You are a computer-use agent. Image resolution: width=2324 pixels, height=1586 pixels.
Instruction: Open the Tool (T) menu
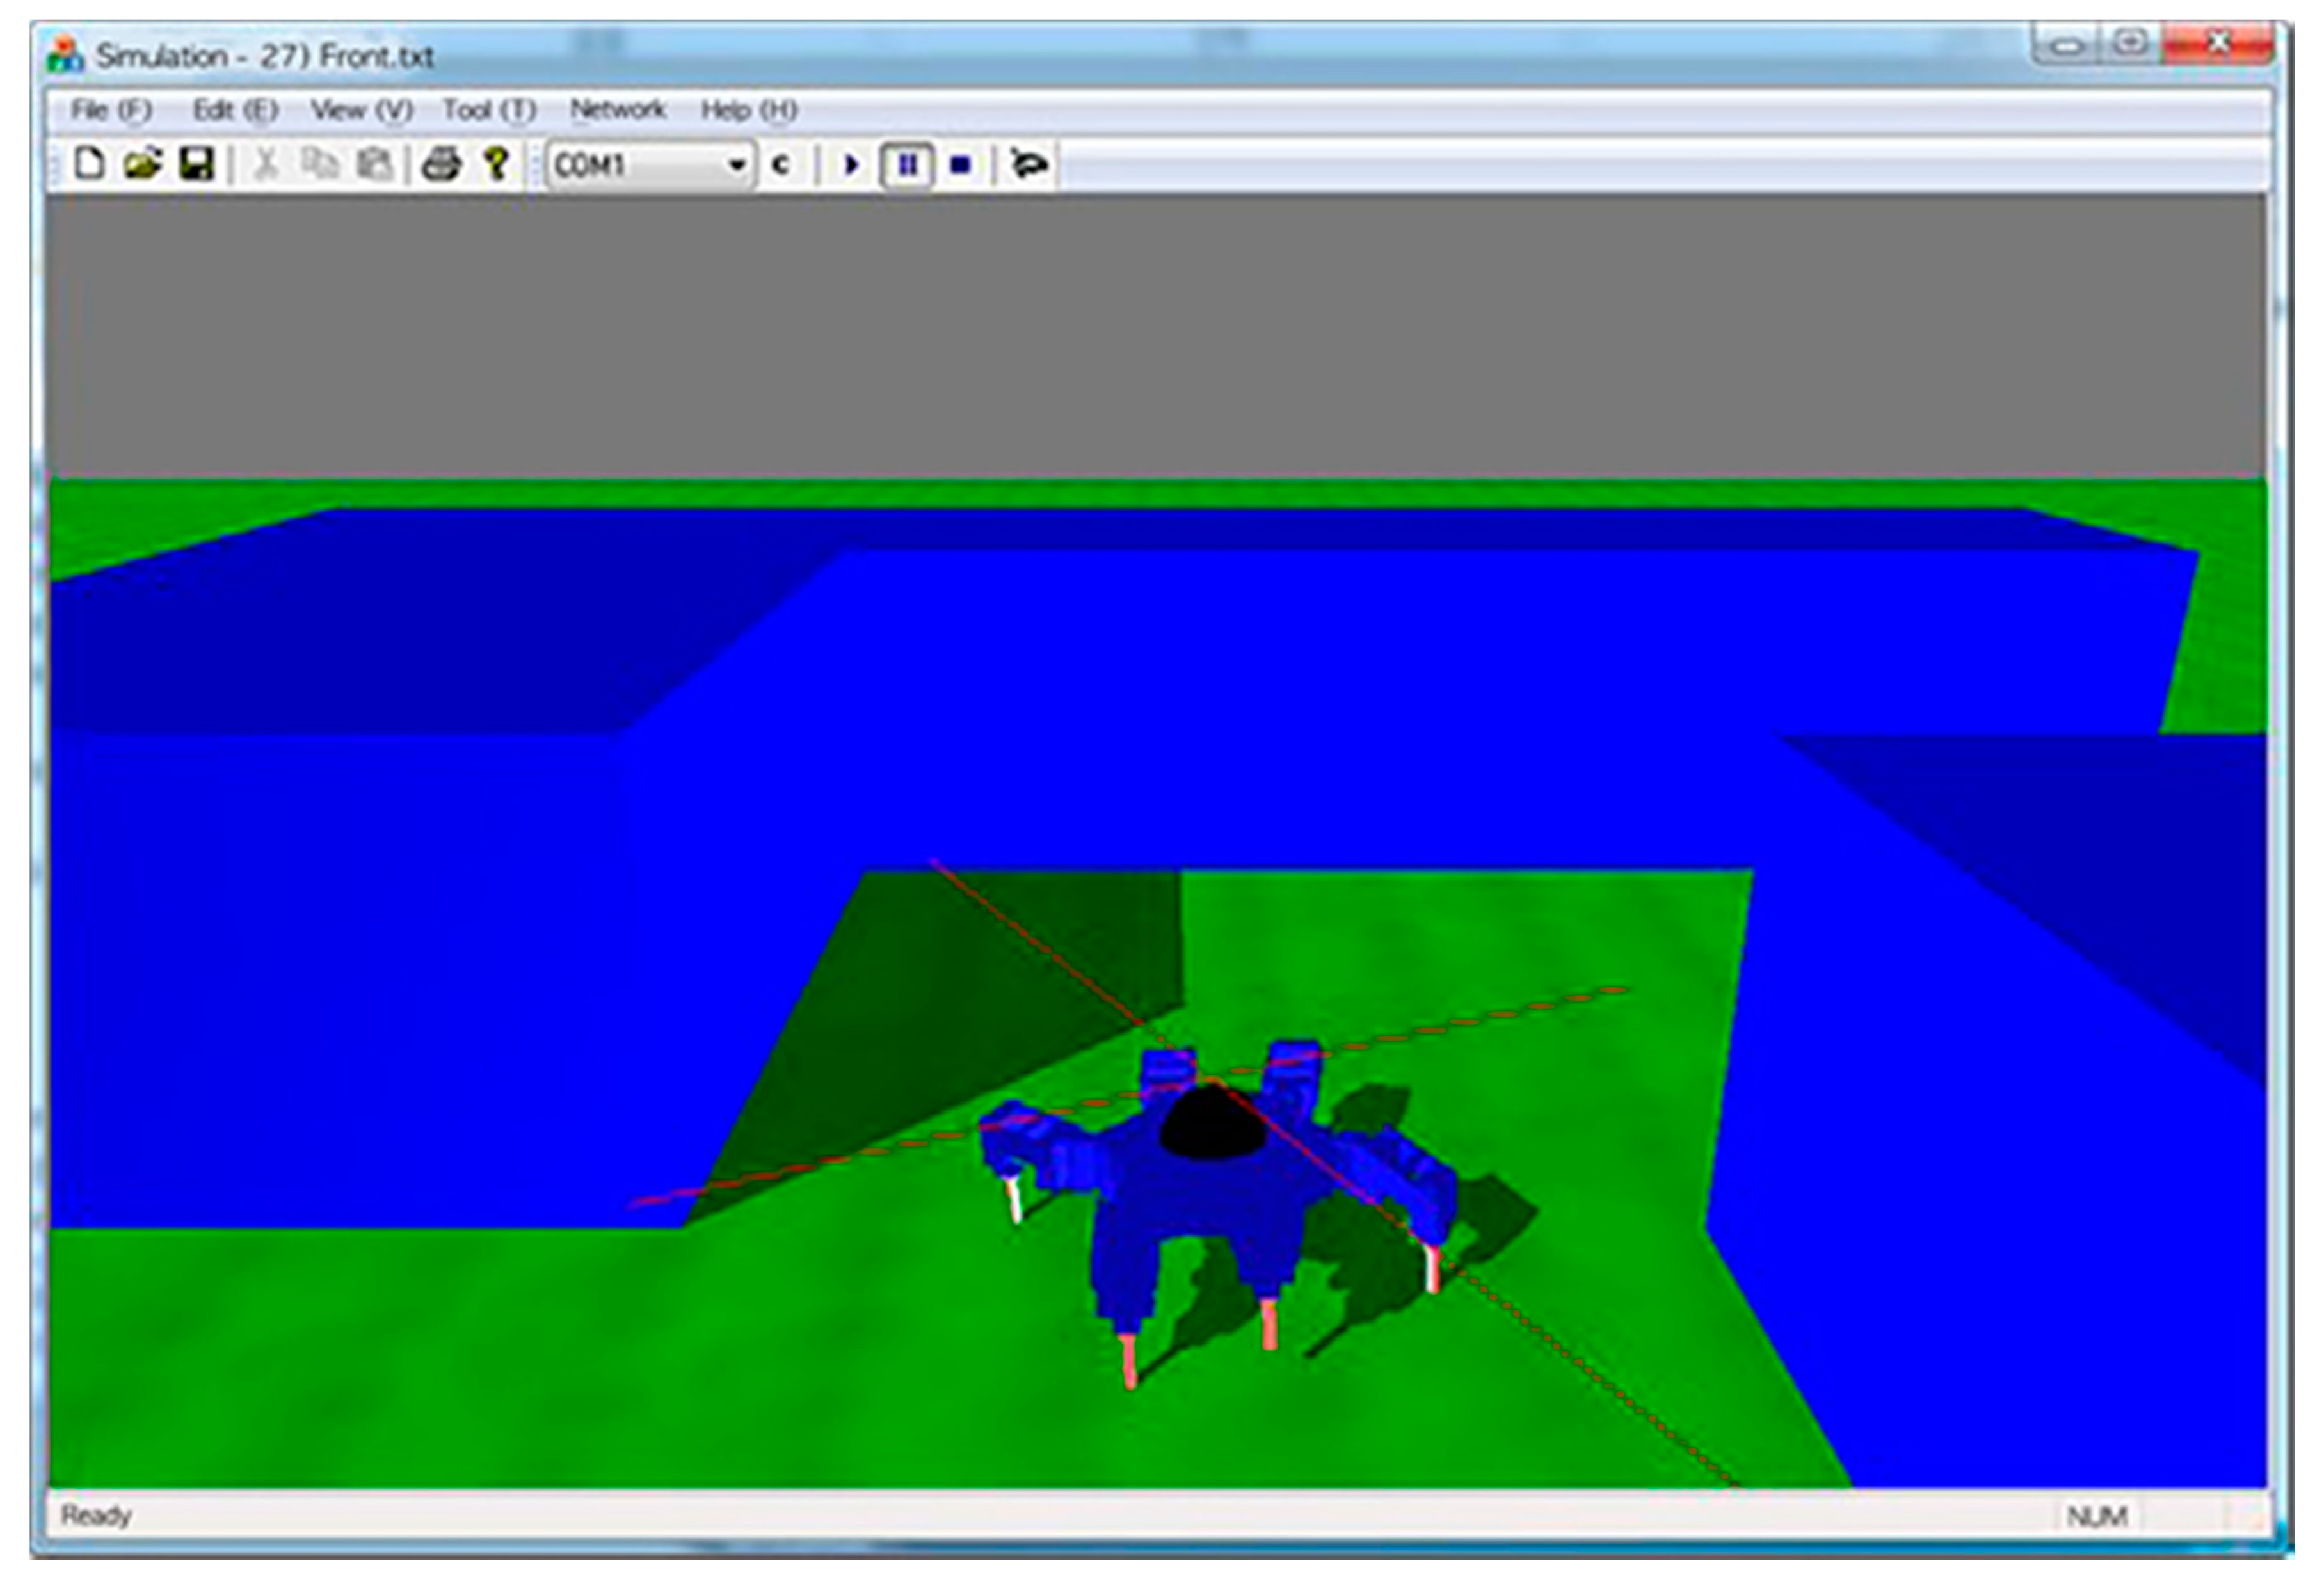pyautogui.click(x=489, y=109)
